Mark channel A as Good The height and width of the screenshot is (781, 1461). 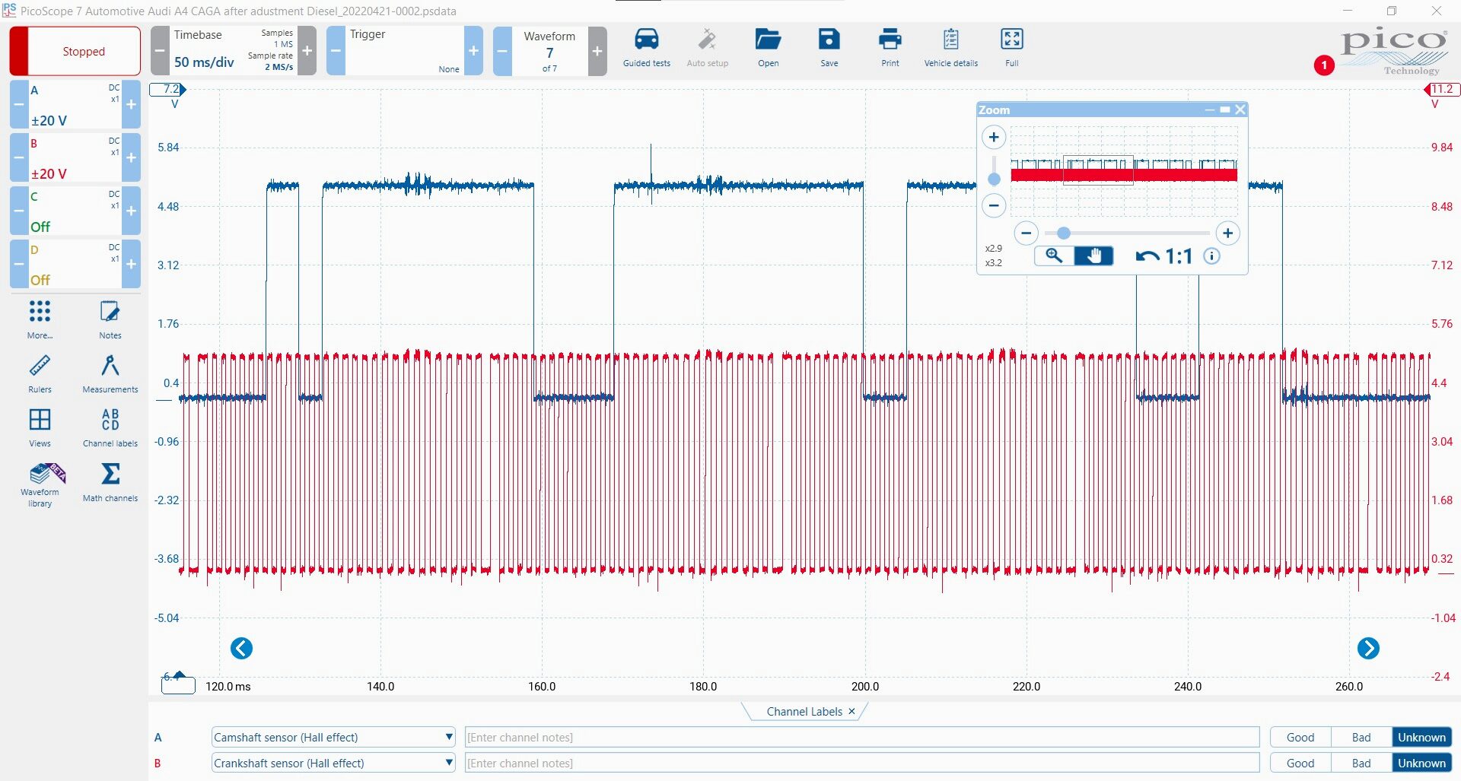point(1300,737)
